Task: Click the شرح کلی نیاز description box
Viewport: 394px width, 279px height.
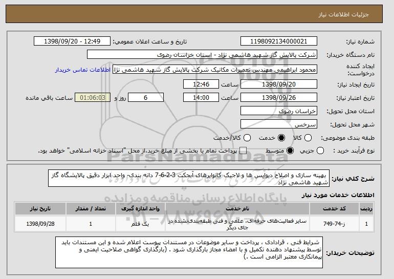Action: click(189, 179)
